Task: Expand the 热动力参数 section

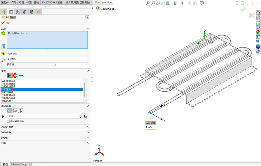Action: point(88,127)
